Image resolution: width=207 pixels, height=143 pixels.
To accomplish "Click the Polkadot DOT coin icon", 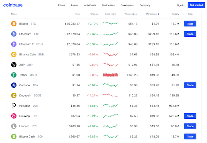I will pyautogui.click(x=14, y=106).
